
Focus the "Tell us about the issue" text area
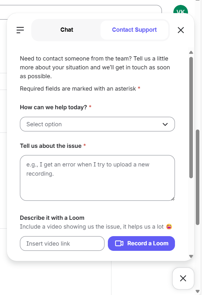click(97, 178)
